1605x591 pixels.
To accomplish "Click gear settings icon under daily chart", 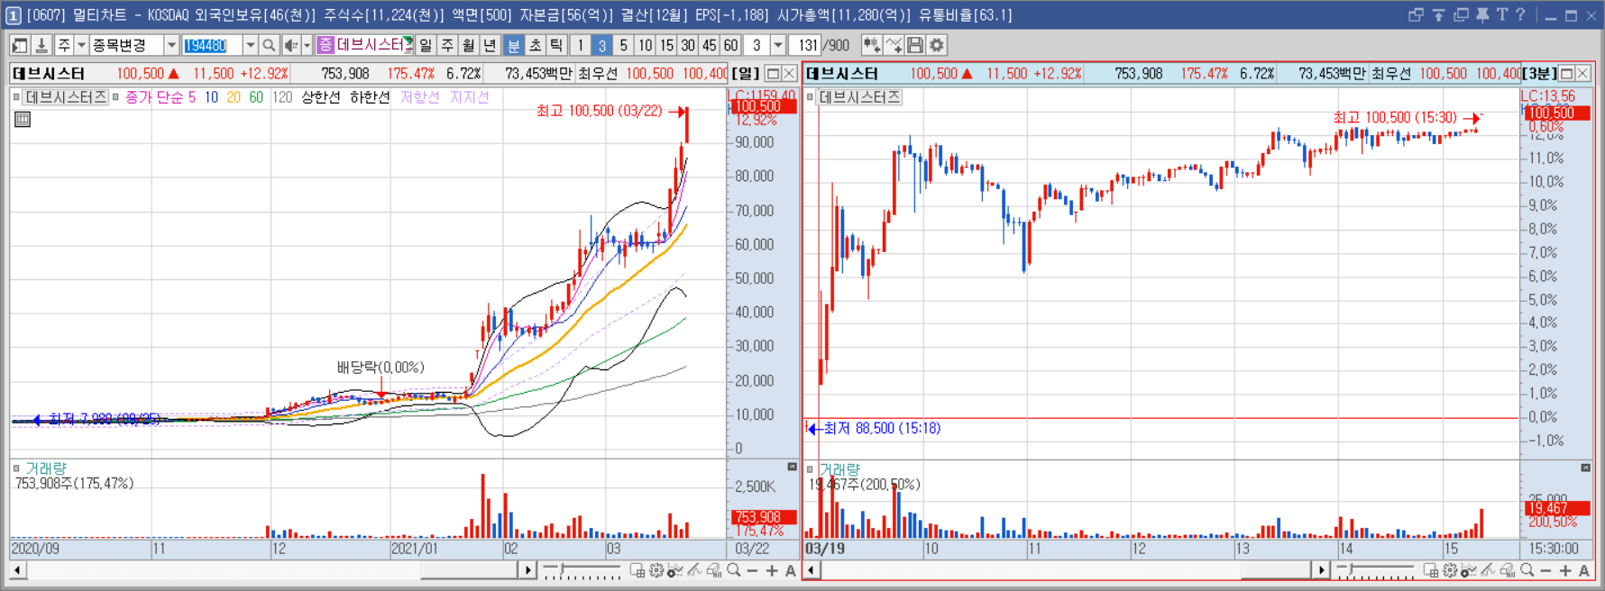I will click(x=656, y=570).
